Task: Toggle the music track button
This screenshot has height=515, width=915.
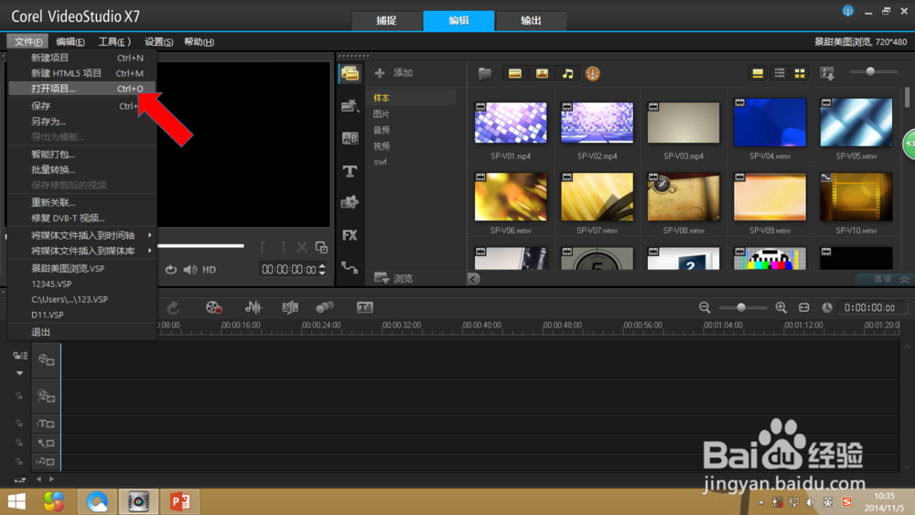Action: tap(46, 462)
